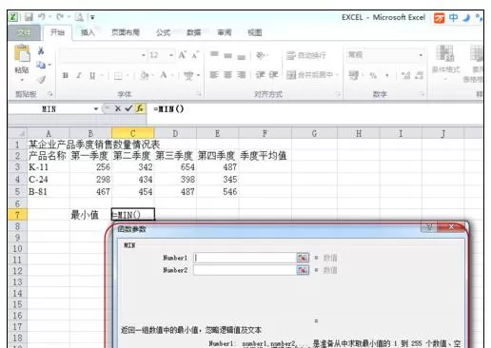Viewport: 491px width, 348px height.
Task: Click the range selector beside Number2
Action: pos(303,270)
